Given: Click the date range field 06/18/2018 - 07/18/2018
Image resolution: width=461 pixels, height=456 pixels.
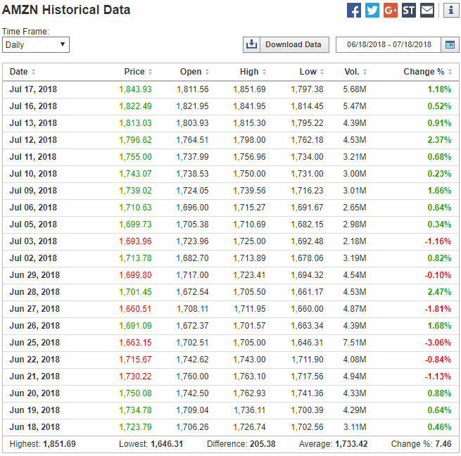Looking at the screenshot, I should tap(389, 44).
